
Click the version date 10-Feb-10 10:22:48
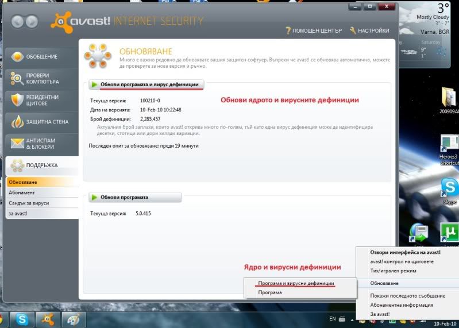[x=160, y=110]
